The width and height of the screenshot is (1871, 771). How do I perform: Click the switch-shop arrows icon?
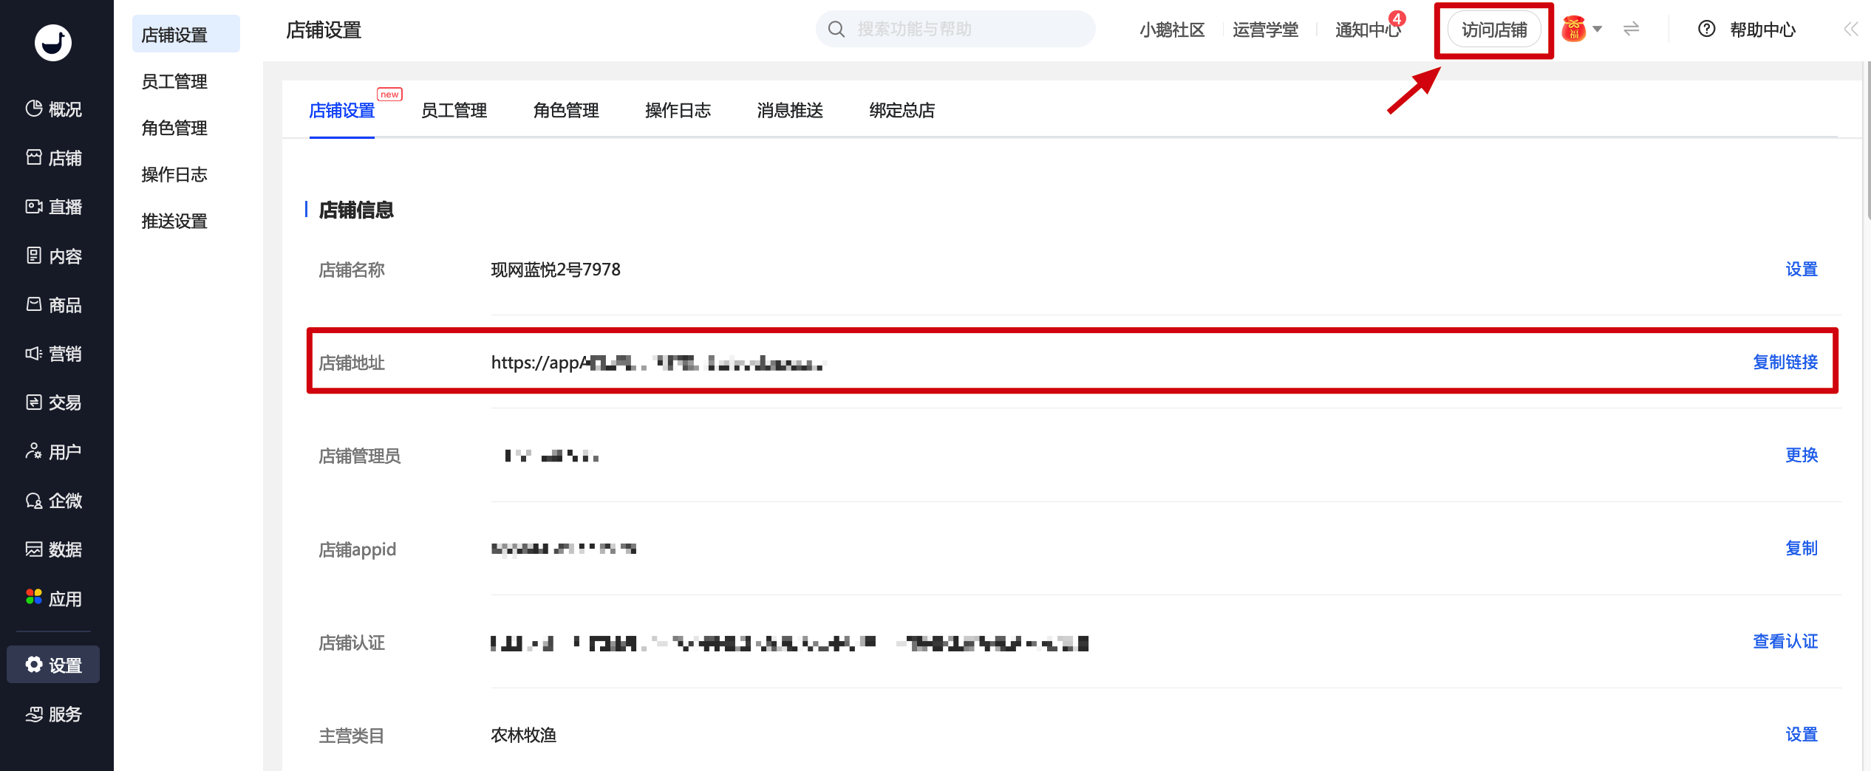tap(1631, 30)
